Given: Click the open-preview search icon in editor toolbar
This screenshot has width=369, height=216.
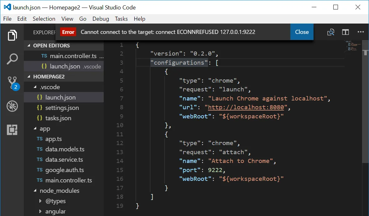Looking at the screenshot, I should pos(331,32).
